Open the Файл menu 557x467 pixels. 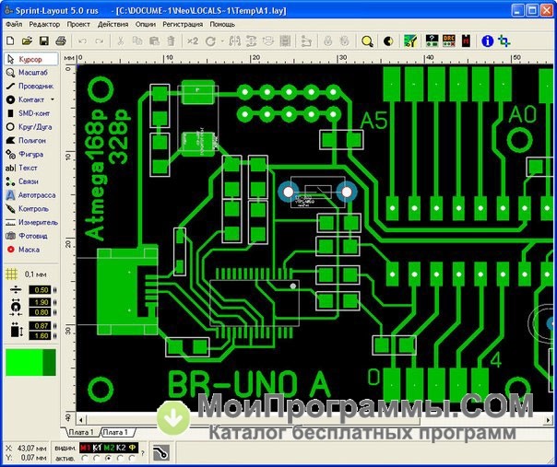tap(14, 24)
